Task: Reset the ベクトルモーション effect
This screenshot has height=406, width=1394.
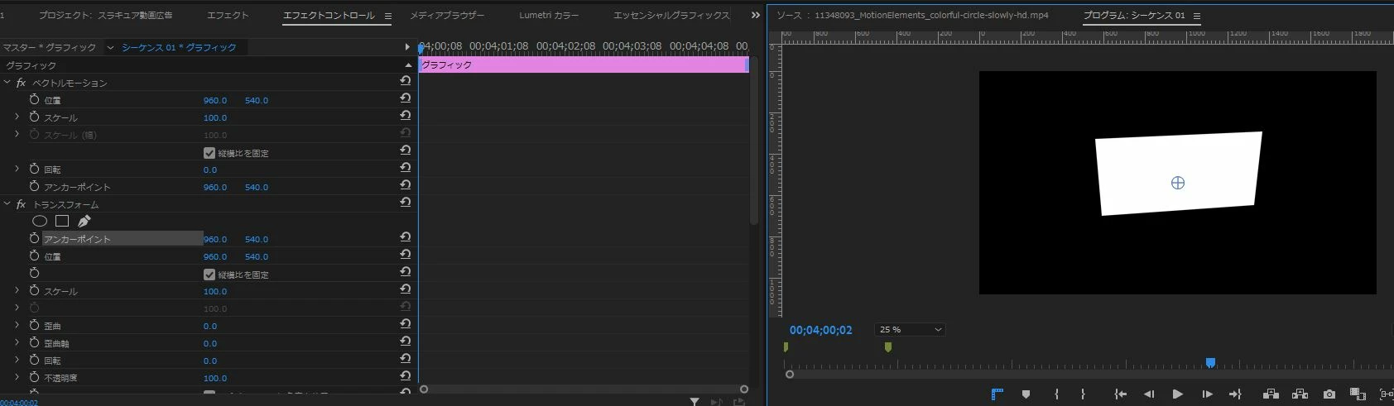Action: [406, 81]
